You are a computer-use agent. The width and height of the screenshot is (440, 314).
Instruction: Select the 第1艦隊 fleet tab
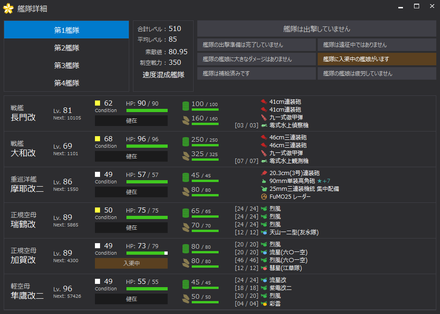tap(67, 30)
